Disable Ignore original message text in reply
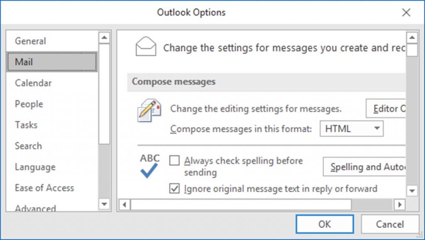Viewport: 425px width, 240px height. click(x=175, y=189)
